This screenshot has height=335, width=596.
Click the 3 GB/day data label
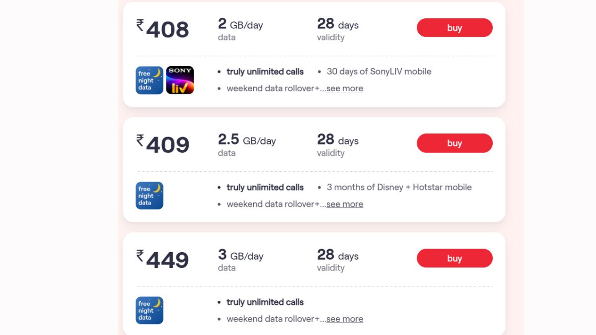click(241, 256)
